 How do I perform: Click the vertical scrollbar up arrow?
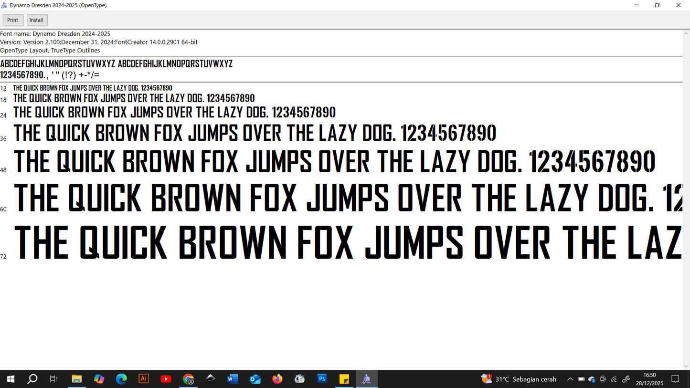(x=686, y=33)
